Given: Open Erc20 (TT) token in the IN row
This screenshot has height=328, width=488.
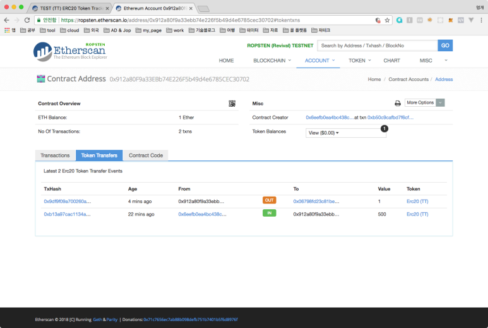Looking at the screenshot, I should pyautogui.click(x=417, y=214).
